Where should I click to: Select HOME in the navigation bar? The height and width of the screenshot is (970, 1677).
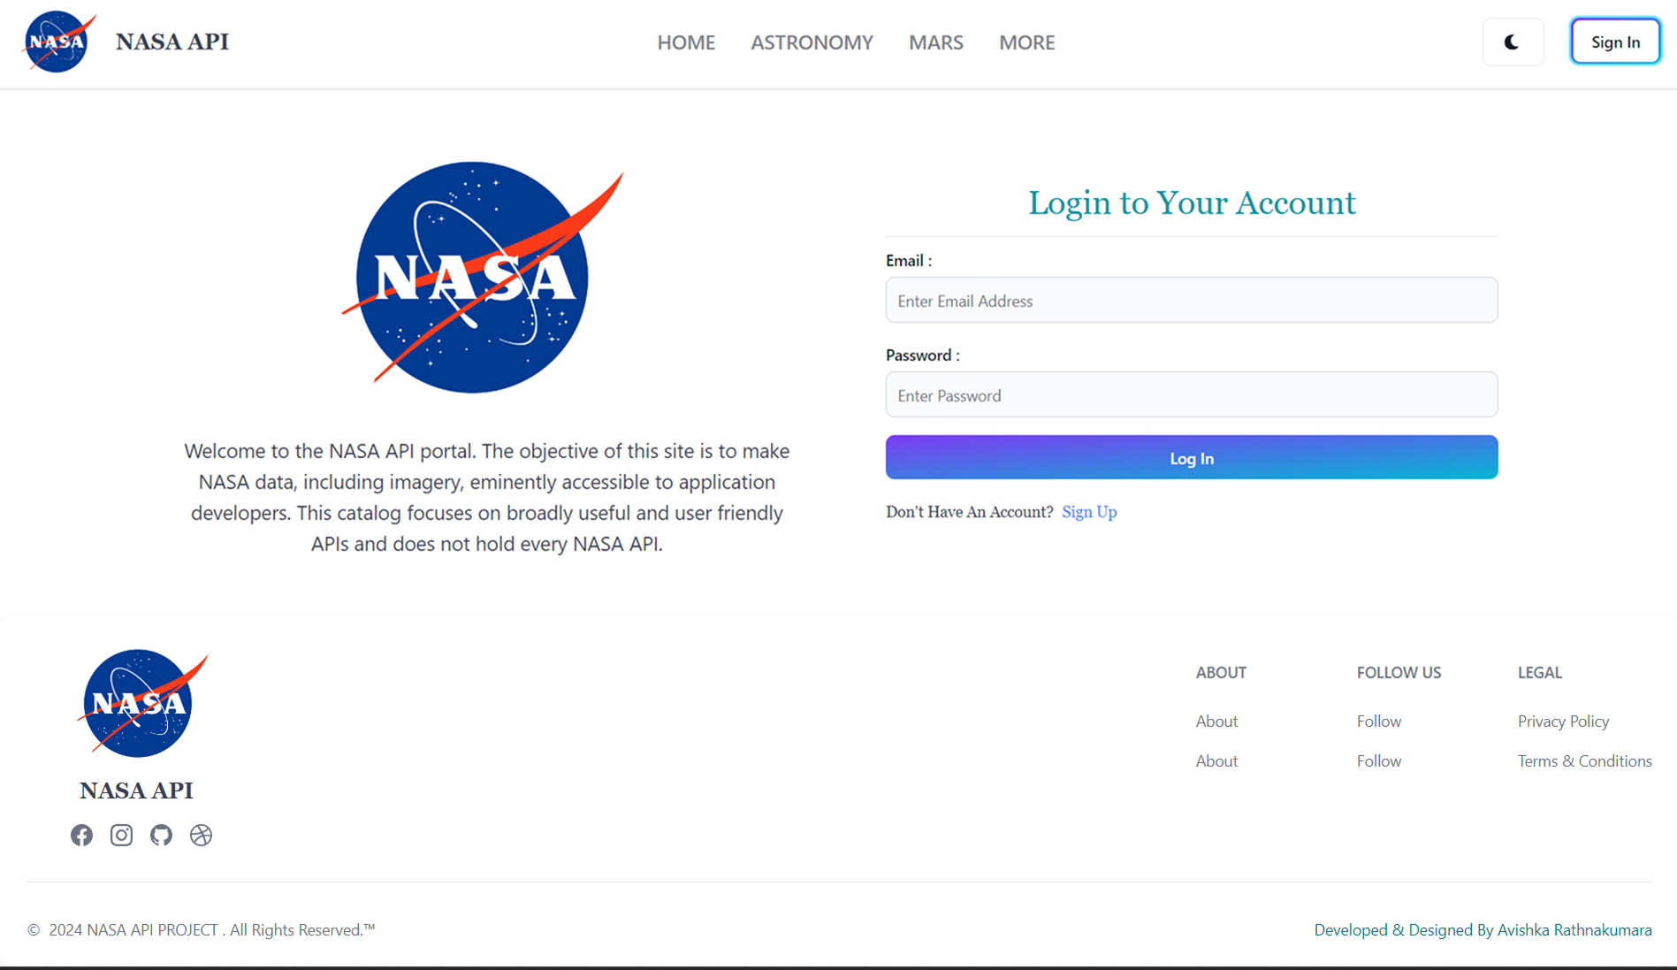tap(686, 42)
